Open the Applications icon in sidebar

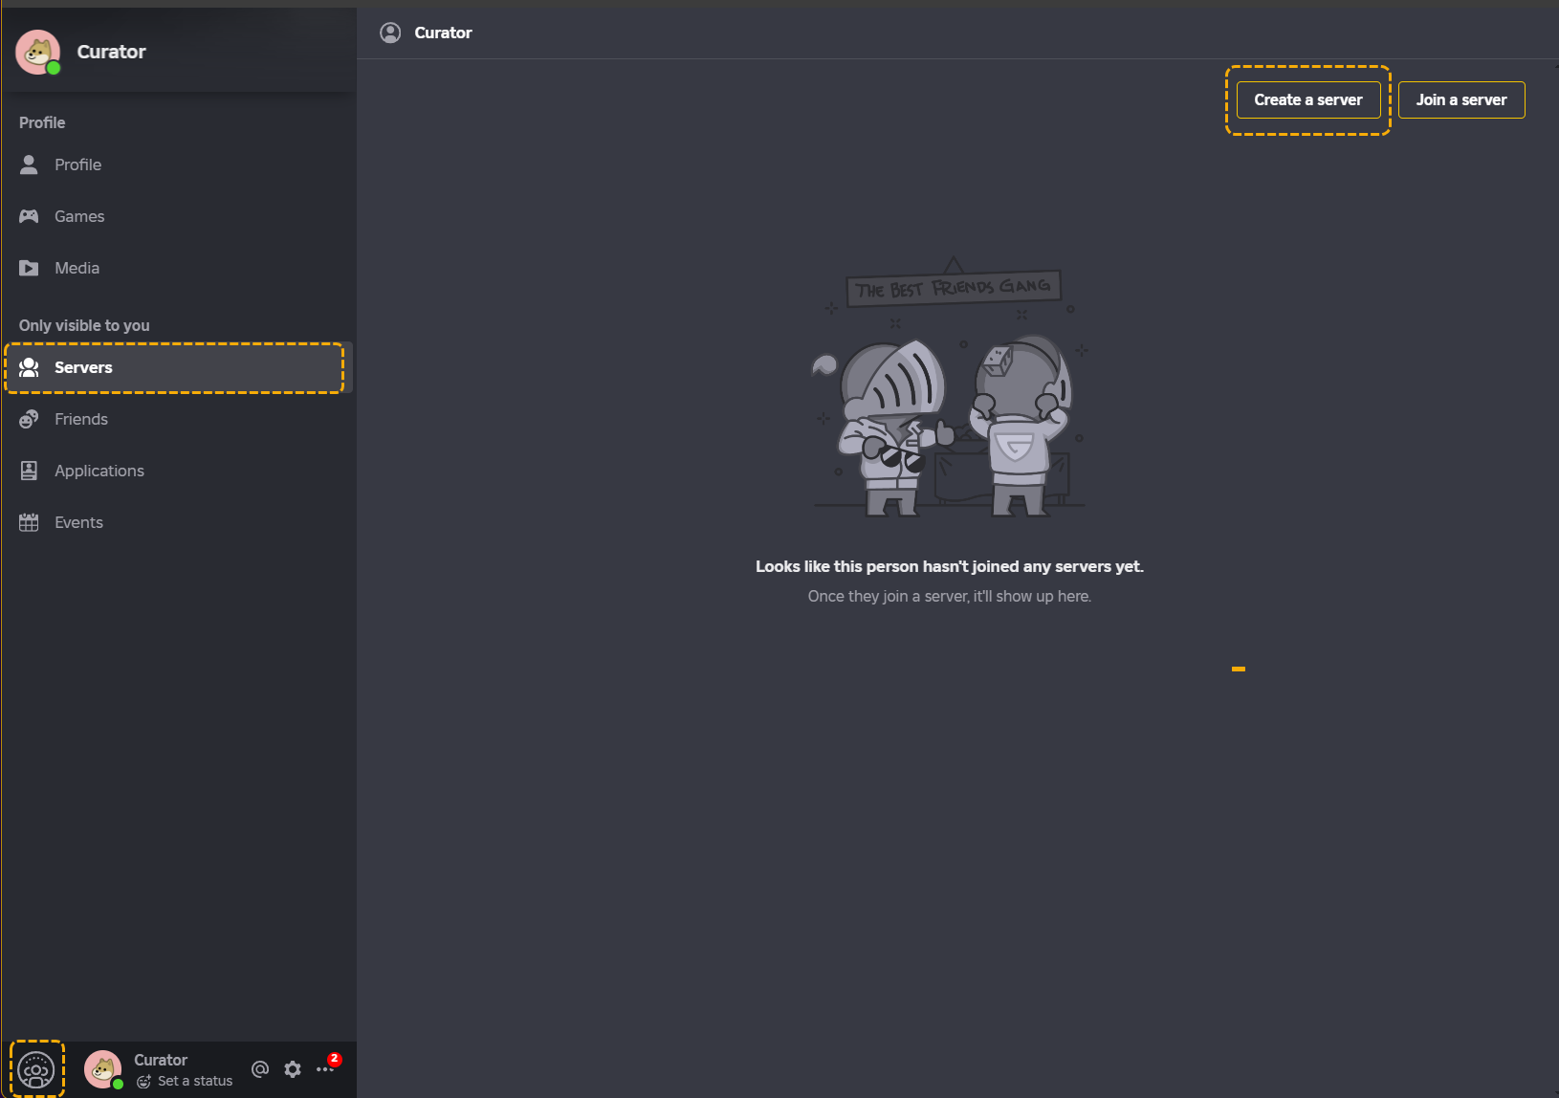tap(29, 470)
